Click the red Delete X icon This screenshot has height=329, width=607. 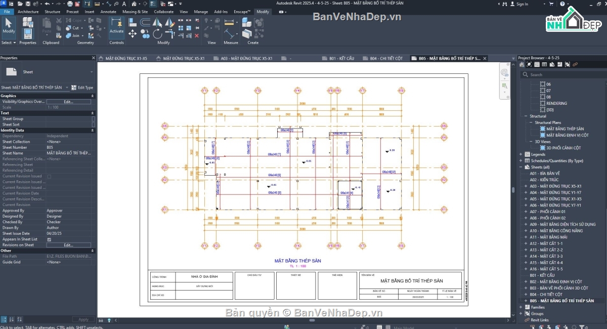[x=197, y=35]
